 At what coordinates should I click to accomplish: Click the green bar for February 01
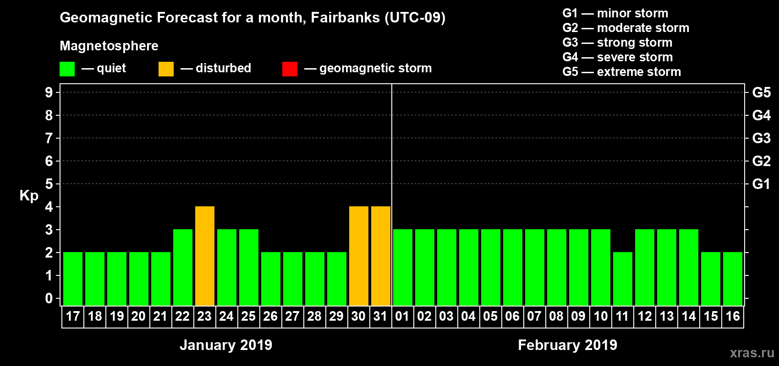pos(403,267)
